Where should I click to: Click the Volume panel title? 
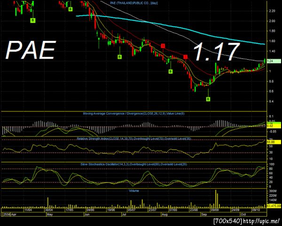(134, 191)
